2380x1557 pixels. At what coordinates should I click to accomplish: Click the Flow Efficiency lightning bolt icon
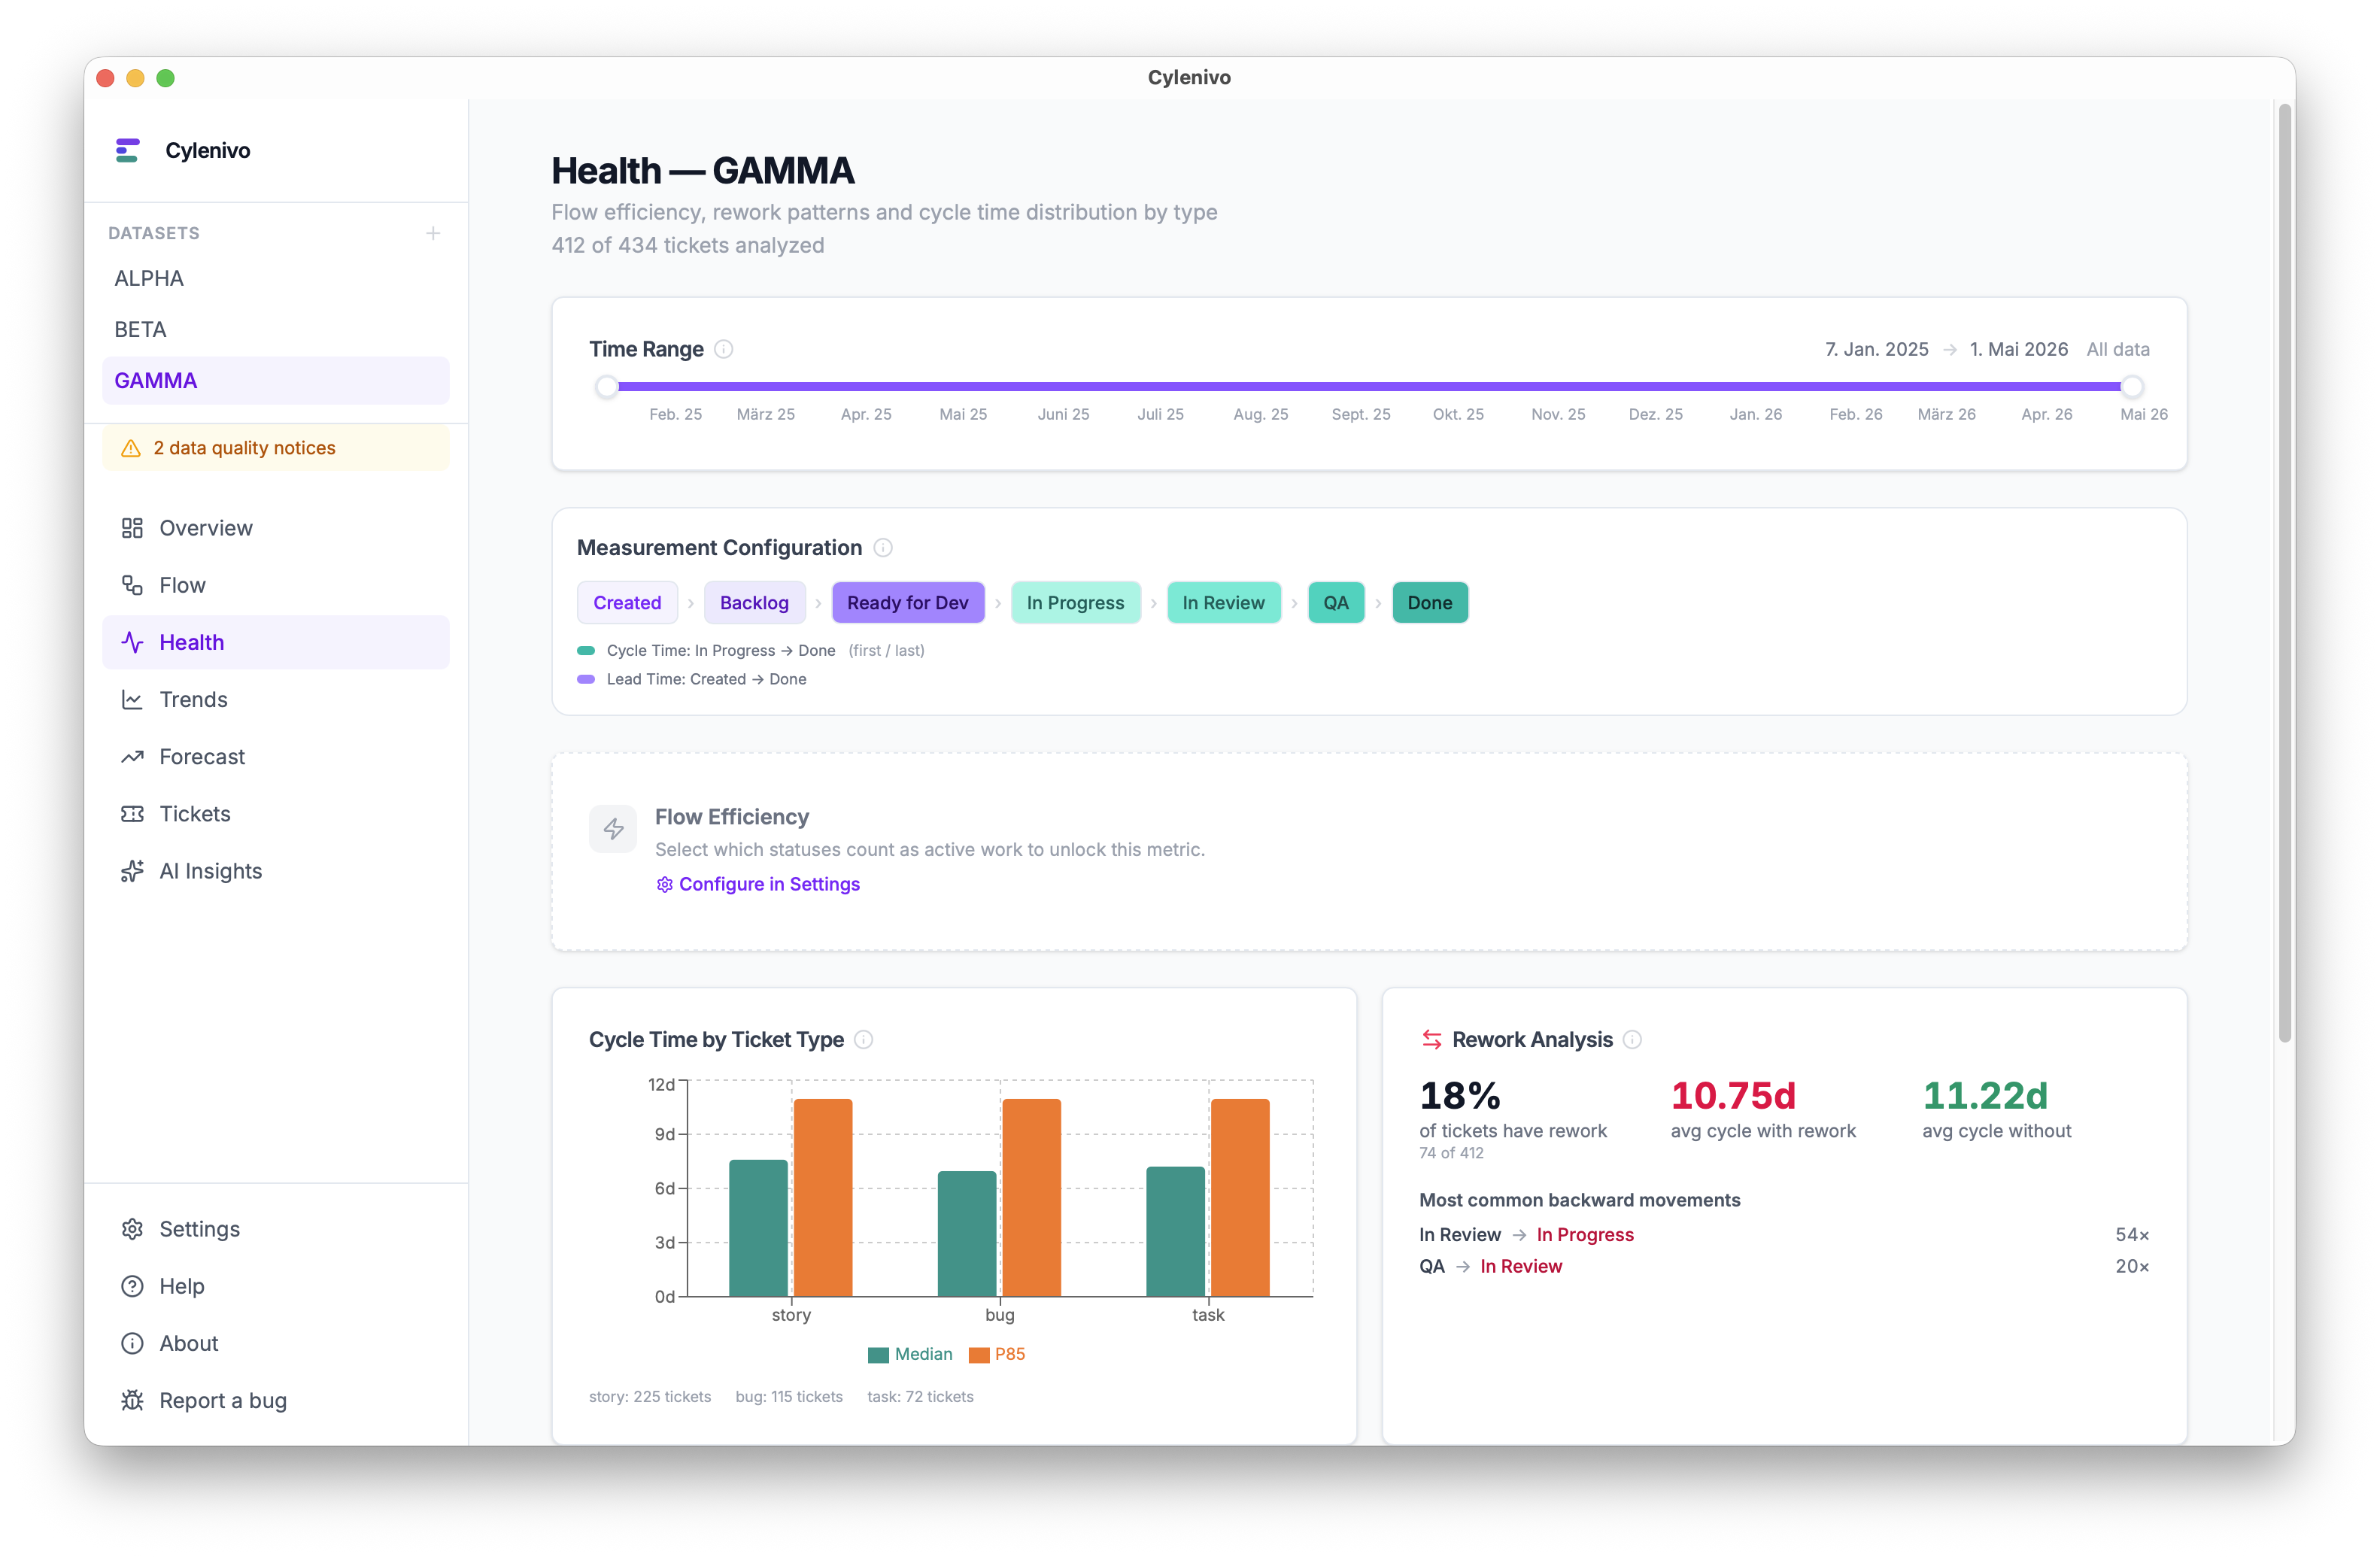point(613,829)
